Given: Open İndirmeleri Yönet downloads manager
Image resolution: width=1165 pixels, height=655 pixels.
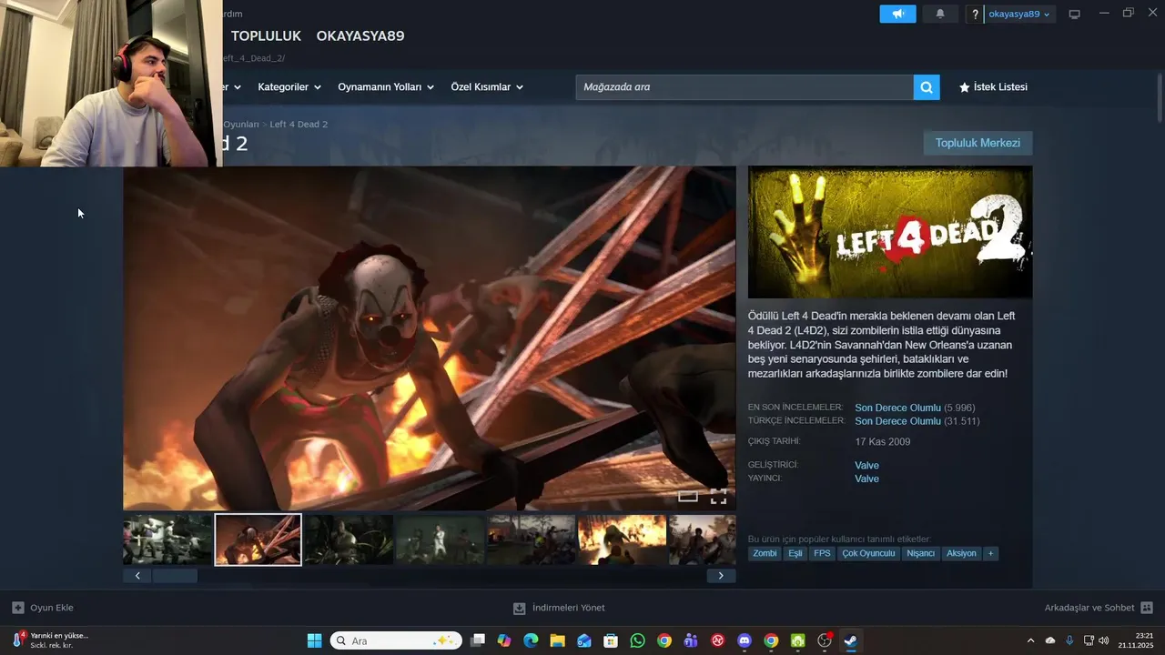Looking at the screenshot, I should coord(559,608).
